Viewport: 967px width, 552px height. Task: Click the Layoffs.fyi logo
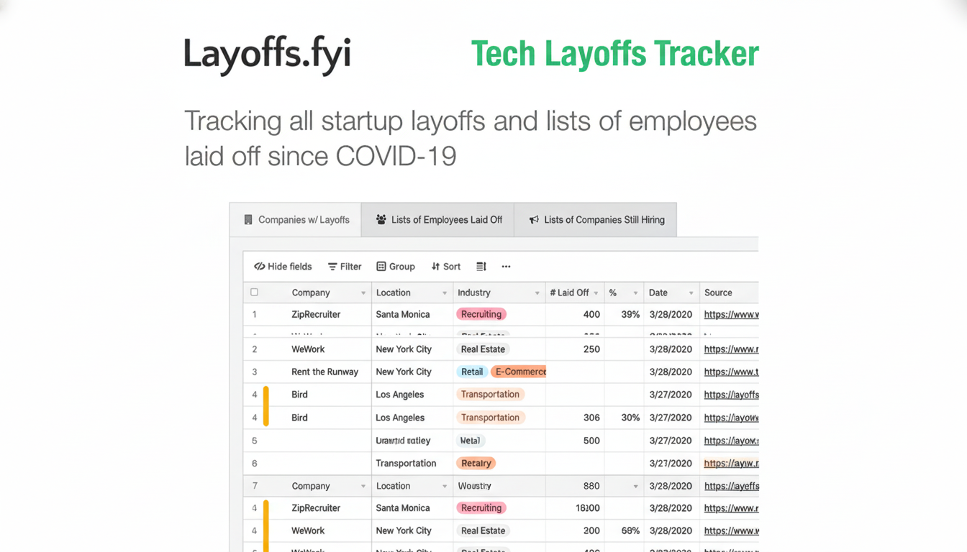[x=267, y=54]
